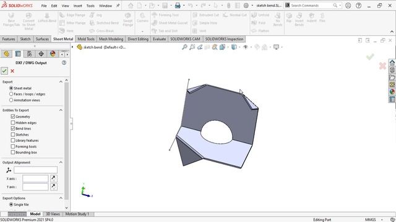This screenshot has width=396, height=222.
Task: Click the Y axis input field
Action: pos(35,187)
